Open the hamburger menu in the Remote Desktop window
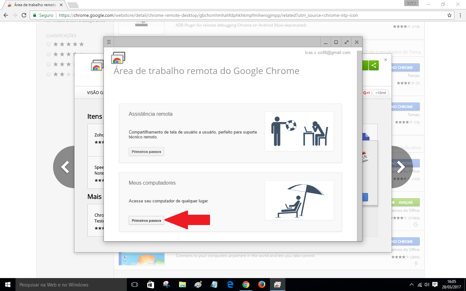Image resolution: width=466 pixels, height=291 pixels. click(x=109, y=42)
